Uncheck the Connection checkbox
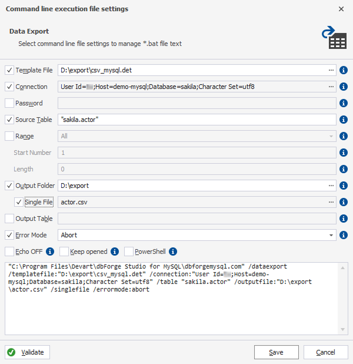 tap(9, 87)
